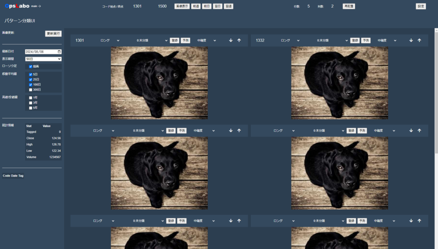Image resolution: width=438 pixels, height=249 pixels.
Task: Click the 画像表示 button
Action: [182, 6]
